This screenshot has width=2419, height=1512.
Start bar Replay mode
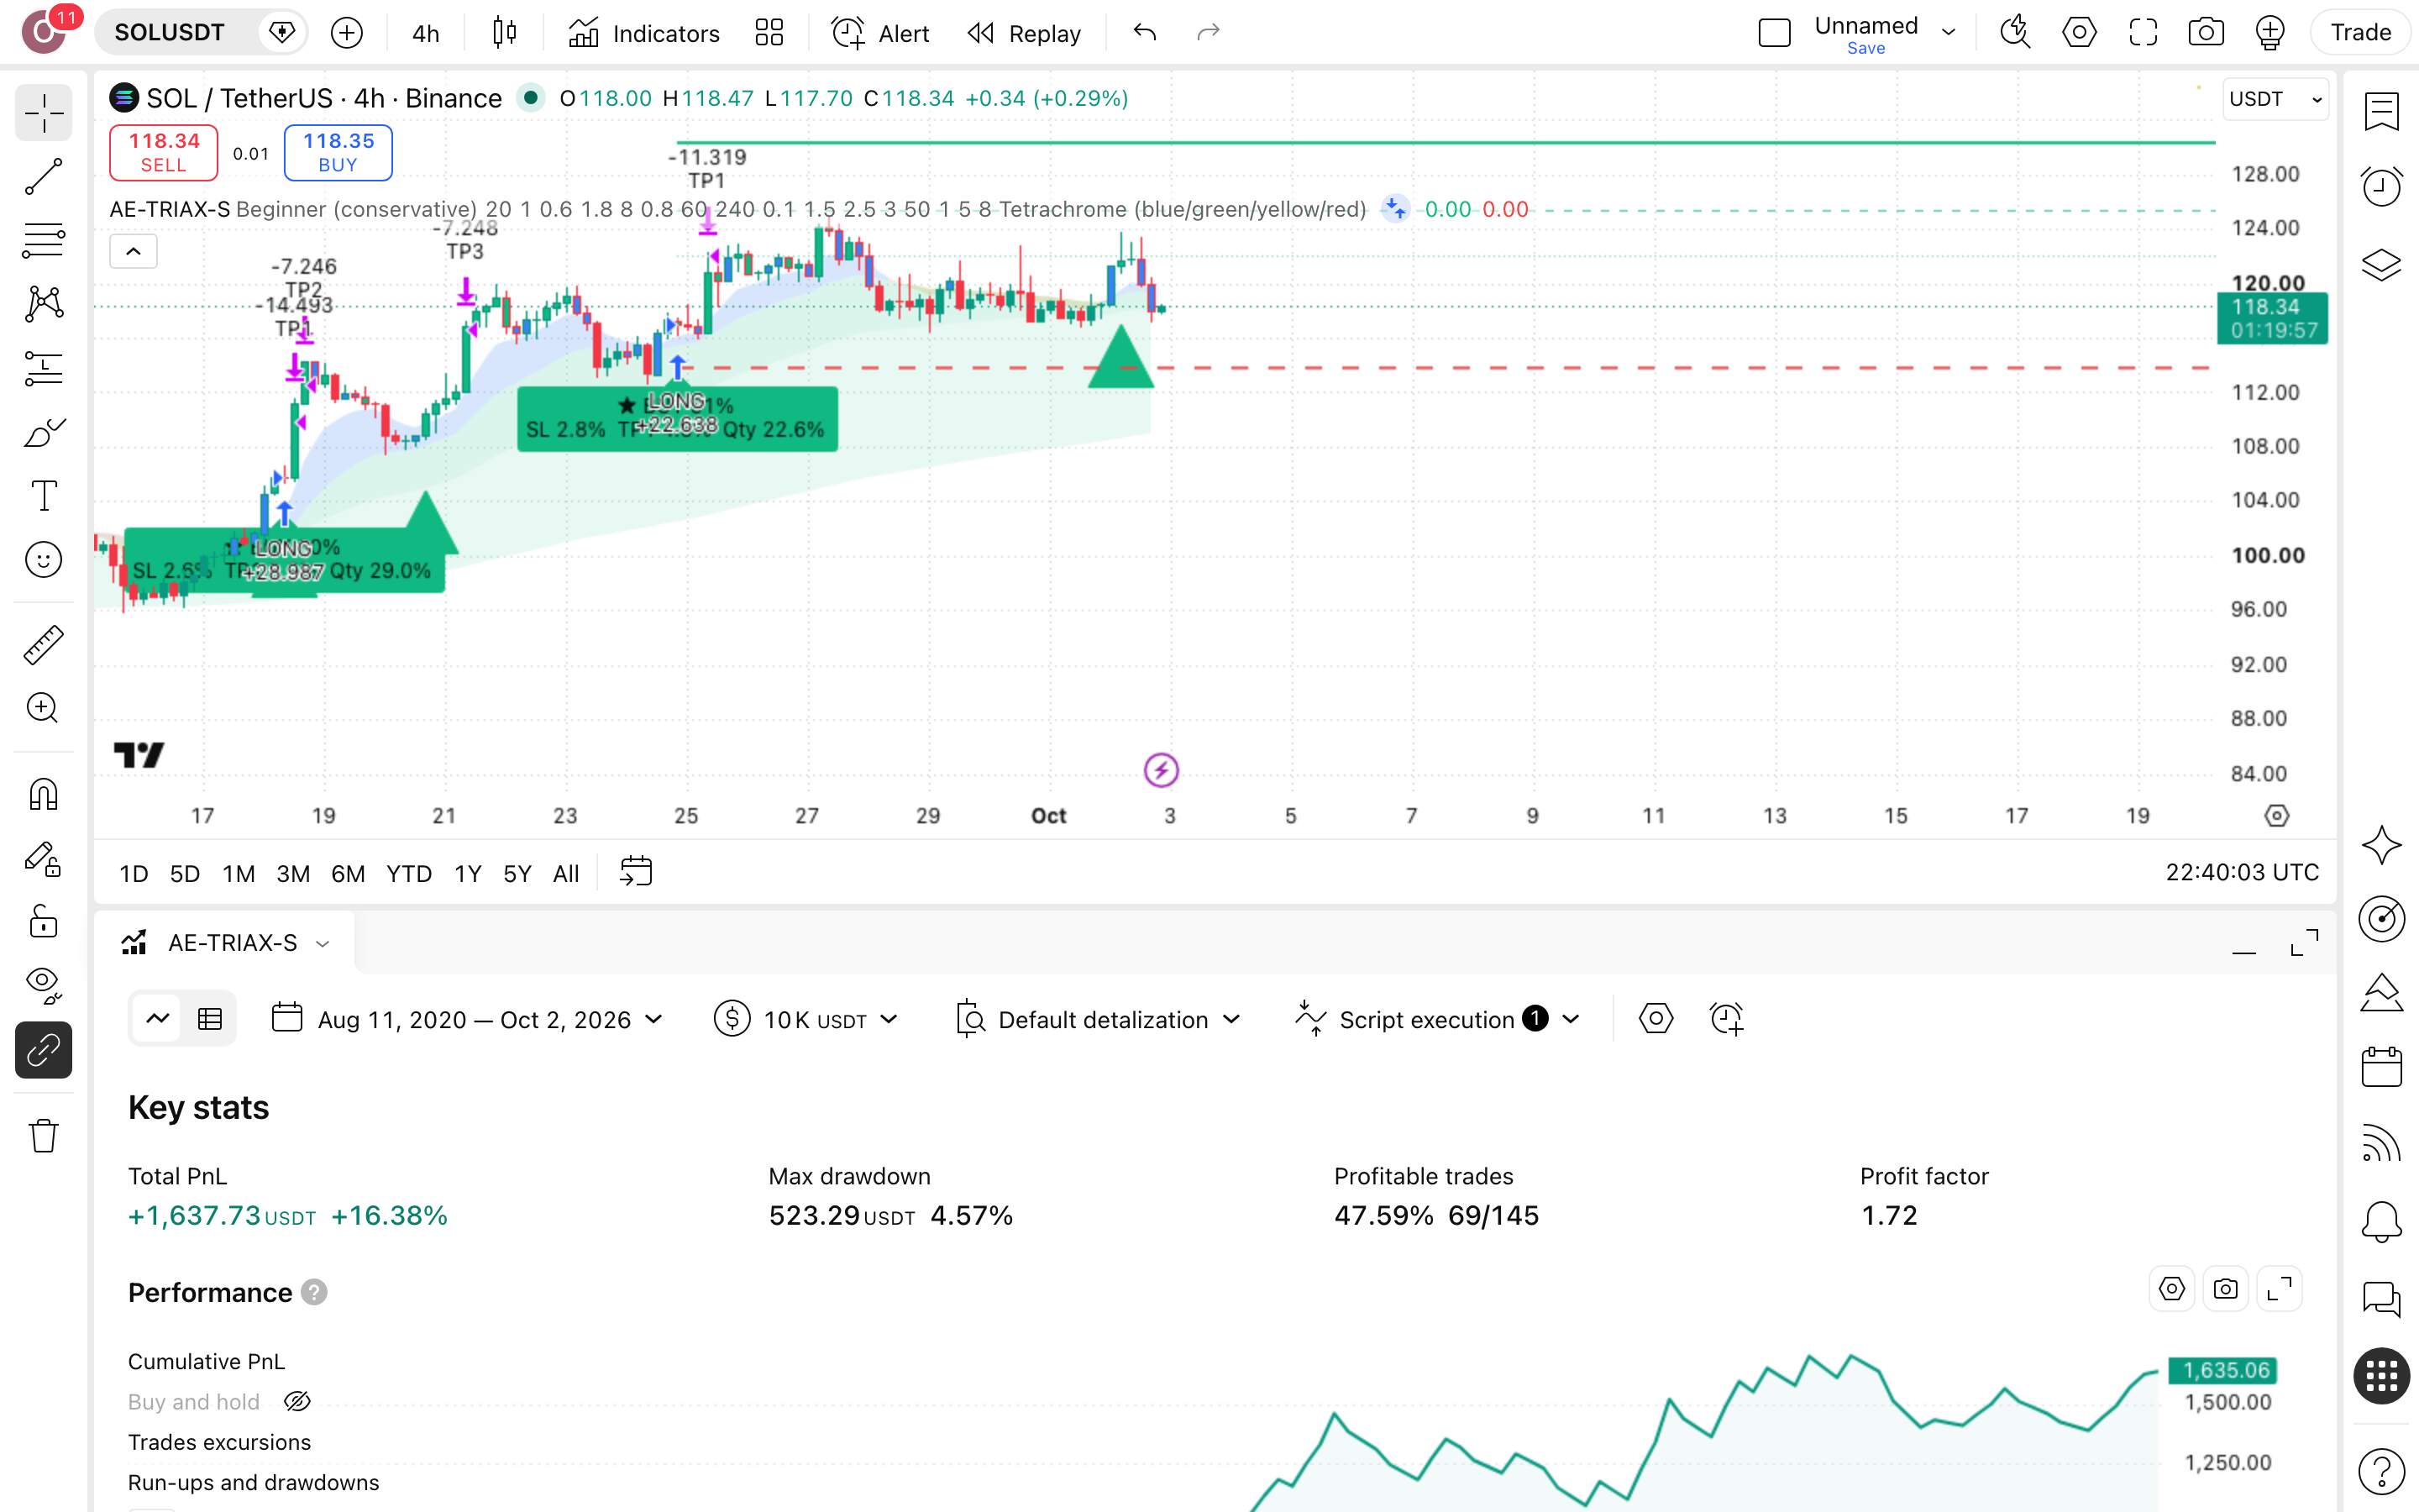[1025, 33]
